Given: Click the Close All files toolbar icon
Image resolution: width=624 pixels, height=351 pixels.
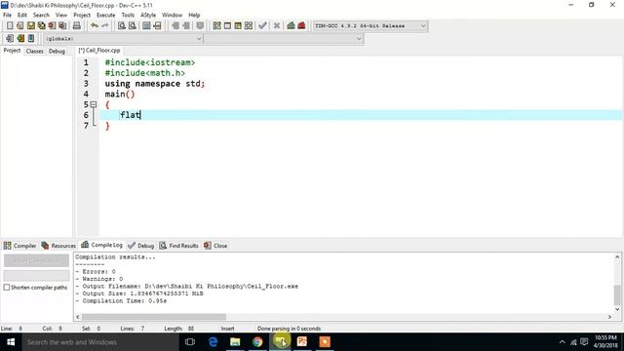Looking at the screenshot, I should (x=62, y=26).
